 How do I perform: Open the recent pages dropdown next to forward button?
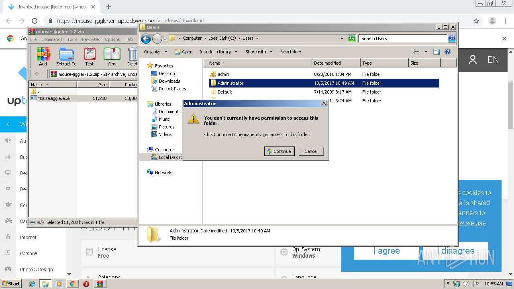165,39
